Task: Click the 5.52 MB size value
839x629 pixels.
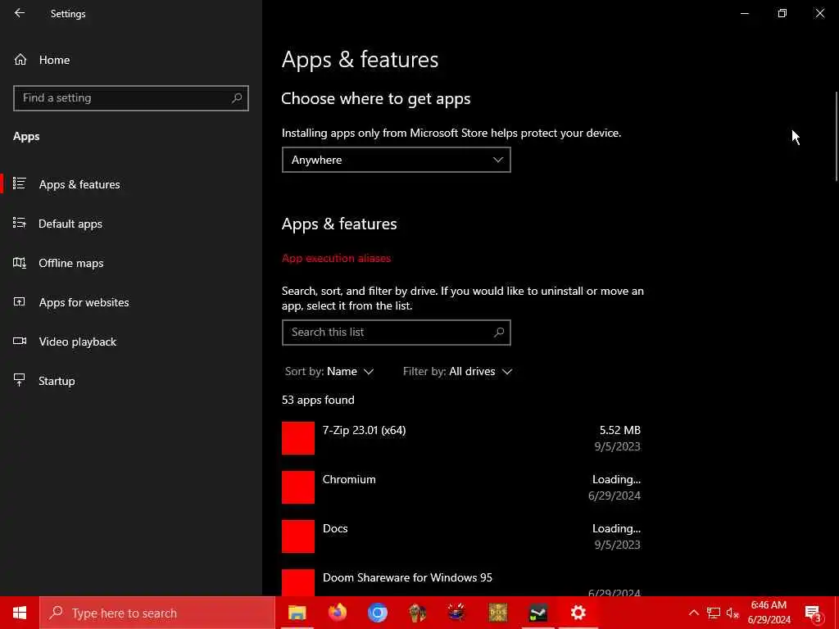Action: 619,430
